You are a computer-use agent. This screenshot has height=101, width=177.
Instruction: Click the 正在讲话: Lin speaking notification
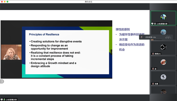pyautogui.click(x=156, y=37)
